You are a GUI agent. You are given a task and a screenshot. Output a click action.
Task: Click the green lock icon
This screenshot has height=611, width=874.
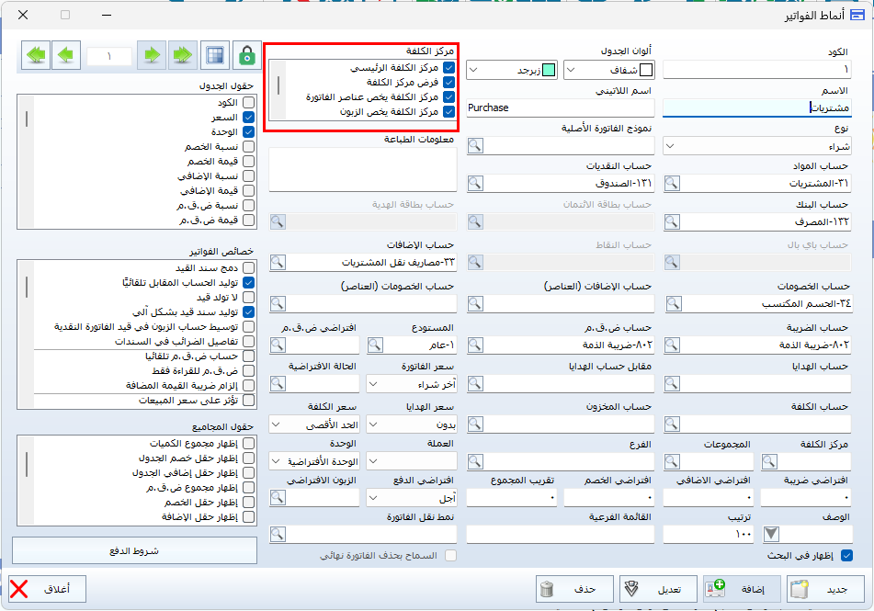click(x=245, y=55)
